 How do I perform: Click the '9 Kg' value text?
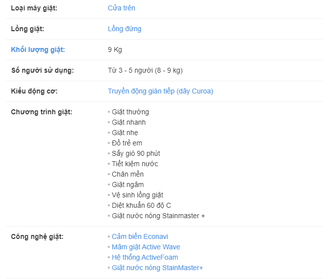click(x=115, y=49)
